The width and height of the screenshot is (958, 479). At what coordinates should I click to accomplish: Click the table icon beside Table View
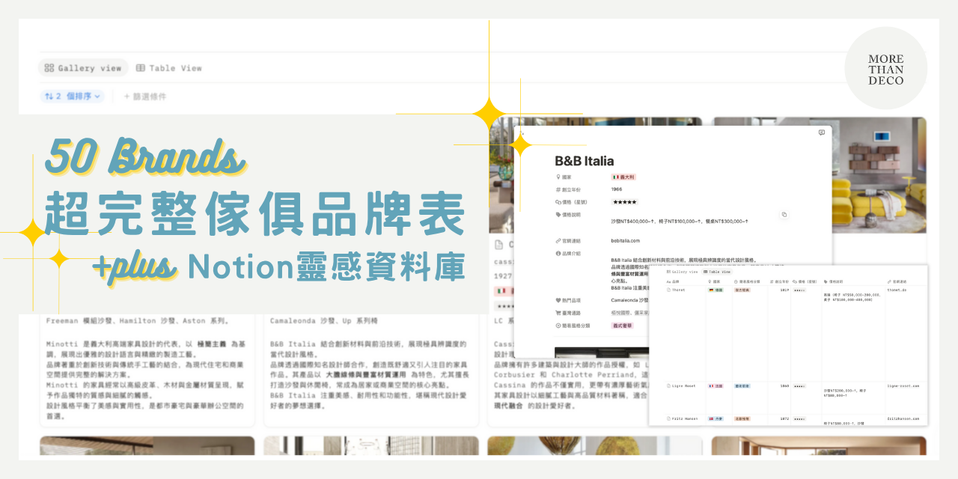[142, 67]
